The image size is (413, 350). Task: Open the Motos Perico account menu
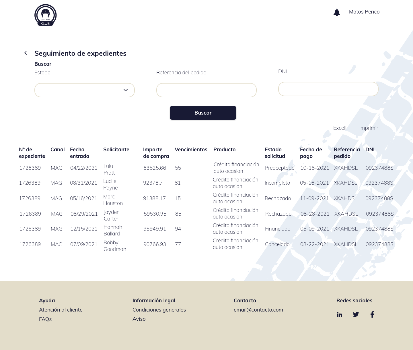click(x=364, y=12)
